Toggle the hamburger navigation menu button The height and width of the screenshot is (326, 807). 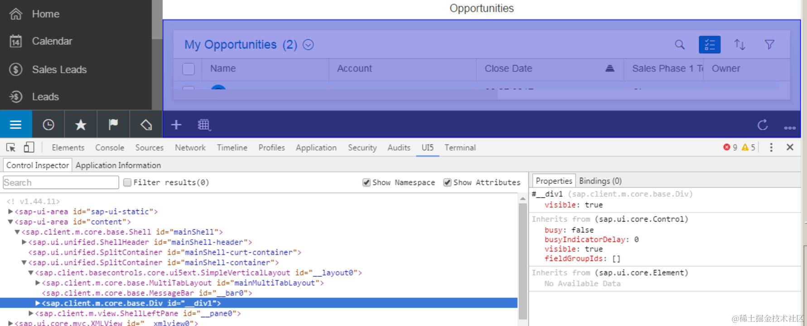click(16, 124)
